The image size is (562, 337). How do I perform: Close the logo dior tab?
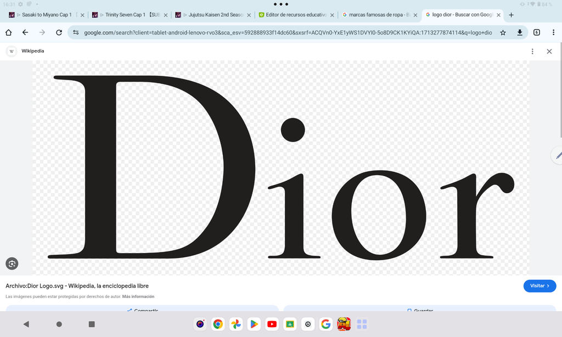point(498,15)
